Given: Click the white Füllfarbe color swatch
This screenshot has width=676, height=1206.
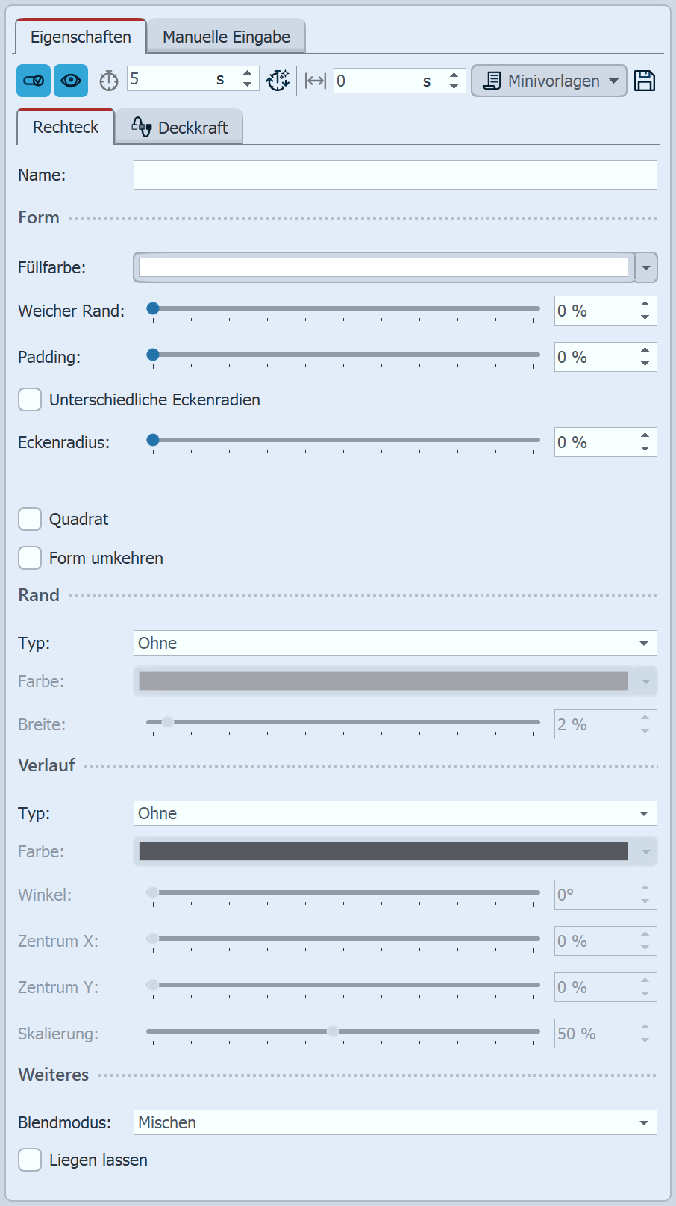Looking at the screenshot, I should click(383, 267).
